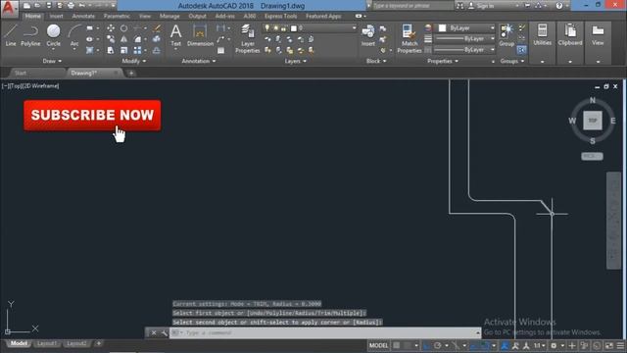Image resolution: width=627 pixels, height=353 pixels.
Task: Click the WCS button below ViewCube
Action: (592, 156)
